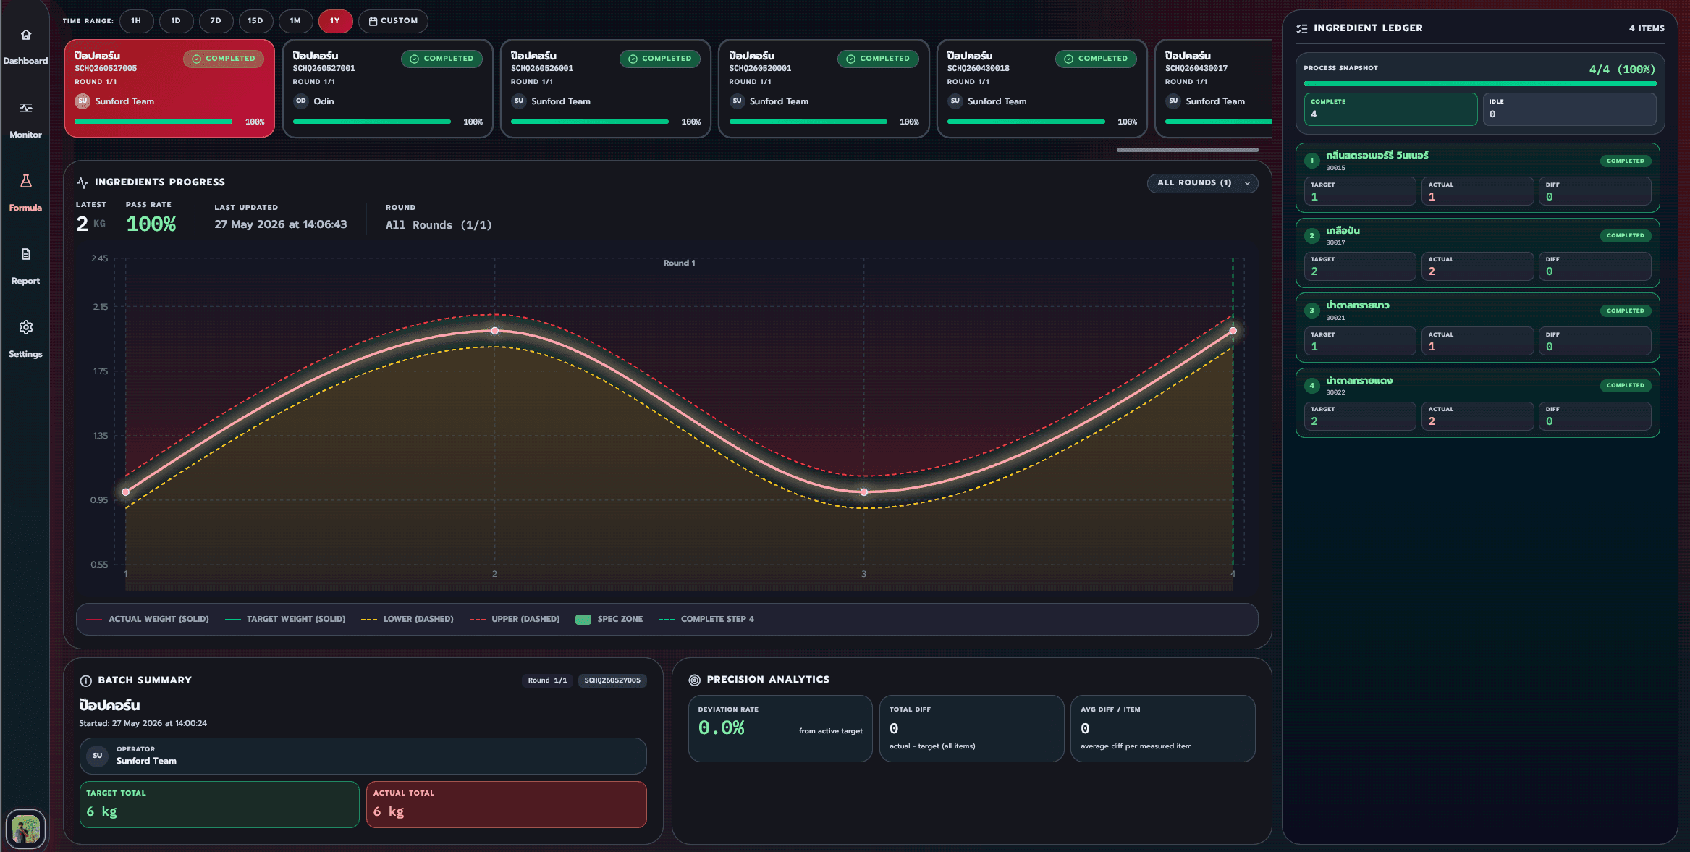The width and height of the screenshot is (1690, 852).
Task: Select batch card SCHQ260527001 by Odin
Action: [x=387, y=88]
